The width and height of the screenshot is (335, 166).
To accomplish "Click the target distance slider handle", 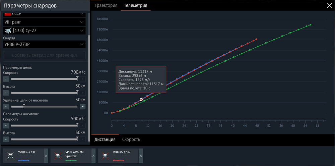I will pos(24,105).
